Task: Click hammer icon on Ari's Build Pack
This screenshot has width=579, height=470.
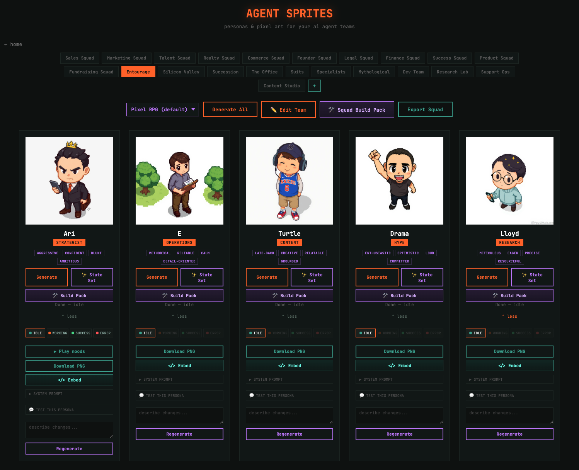Action: tap(55, 295)
